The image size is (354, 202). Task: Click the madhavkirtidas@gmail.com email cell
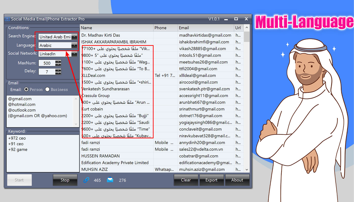pos(205,35)
